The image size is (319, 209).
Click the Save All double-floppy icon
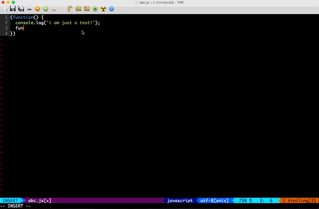click(21, 9)
